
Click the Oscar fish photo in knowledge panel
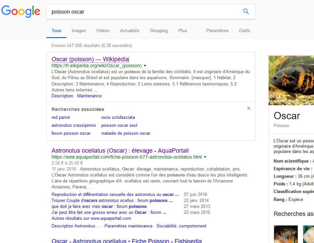292,80
